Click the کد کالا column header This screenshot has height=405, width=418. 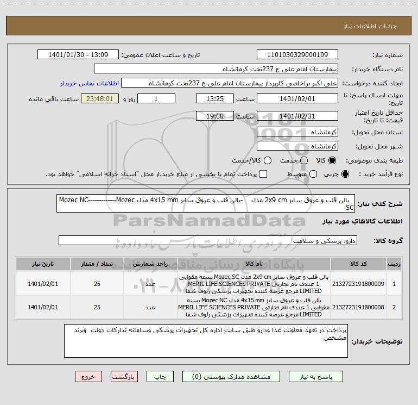tap(358, 264)
